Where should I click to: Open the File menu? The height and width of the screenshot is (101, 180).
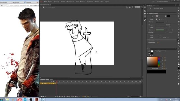tap(46, 2)
